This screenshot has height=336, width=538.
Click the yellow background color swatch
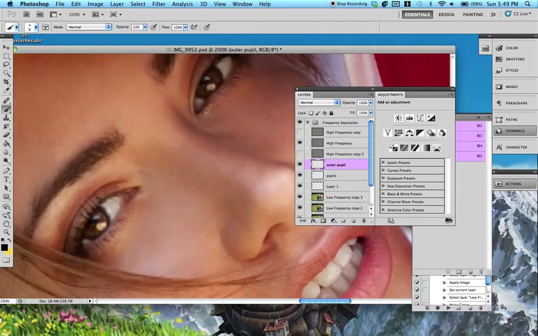click(9, 251)
